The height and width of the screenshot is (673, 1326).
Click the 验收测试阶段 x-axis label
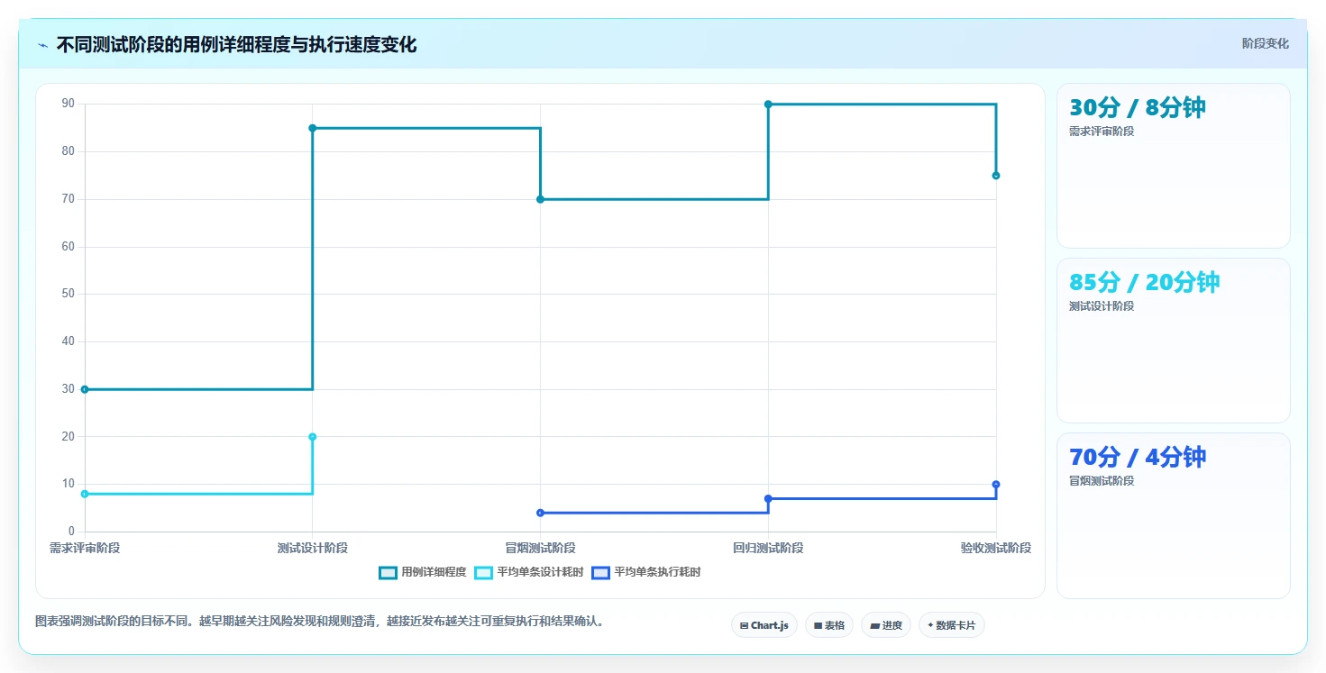click(996, 548)
